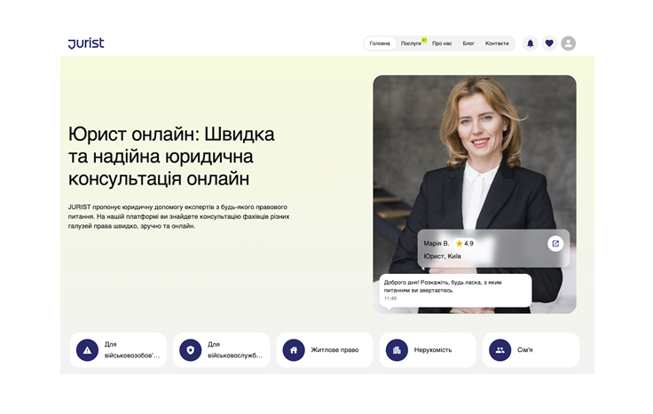Viewport: 653px width, 414px height.
Task: Open favorites heart icon
Action: (x=549, y=43)
